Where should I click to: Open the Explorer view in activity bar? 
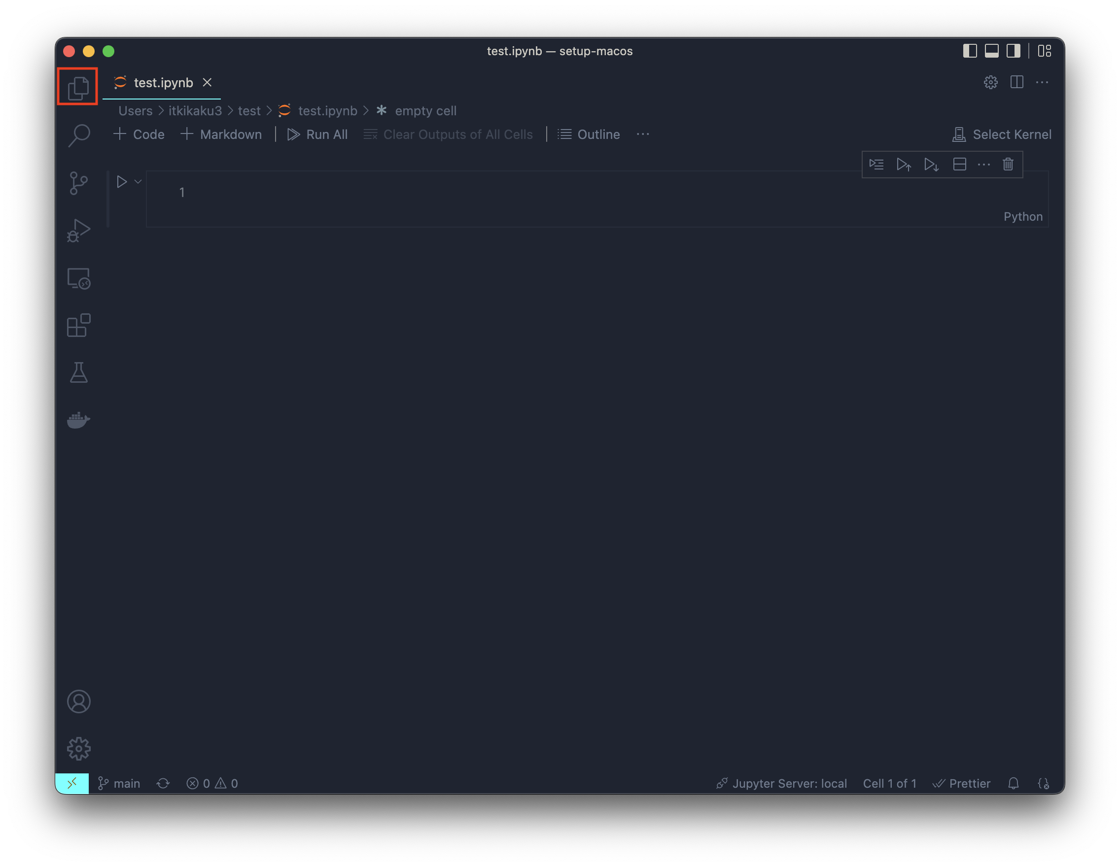pos(78,87)
